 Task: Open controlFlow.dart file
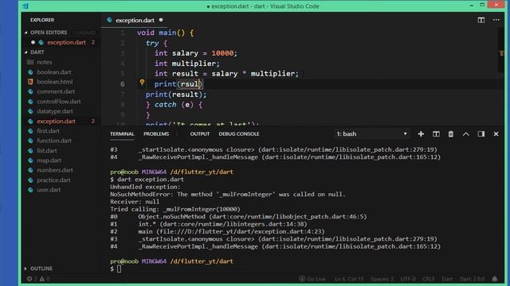(59, 102)
